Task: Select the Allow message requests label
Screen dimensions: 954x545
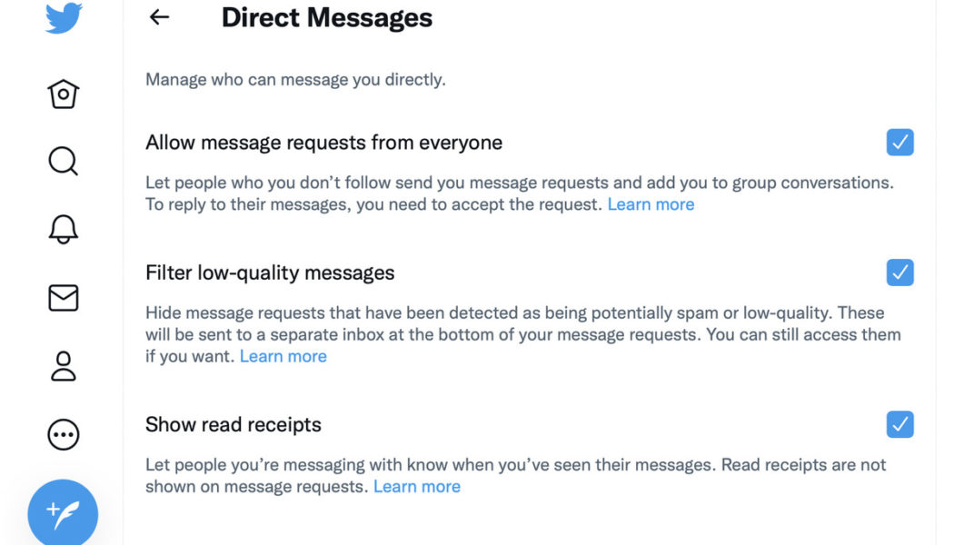Action: coord(323,142)
